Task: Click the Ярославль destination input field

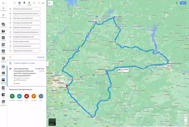Action: [26, 18]
